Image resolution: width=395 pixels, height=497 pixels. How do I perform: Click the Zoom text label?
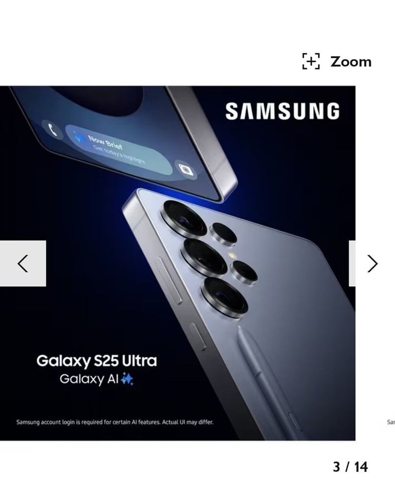pyautogui.click(x=351, y=62)
